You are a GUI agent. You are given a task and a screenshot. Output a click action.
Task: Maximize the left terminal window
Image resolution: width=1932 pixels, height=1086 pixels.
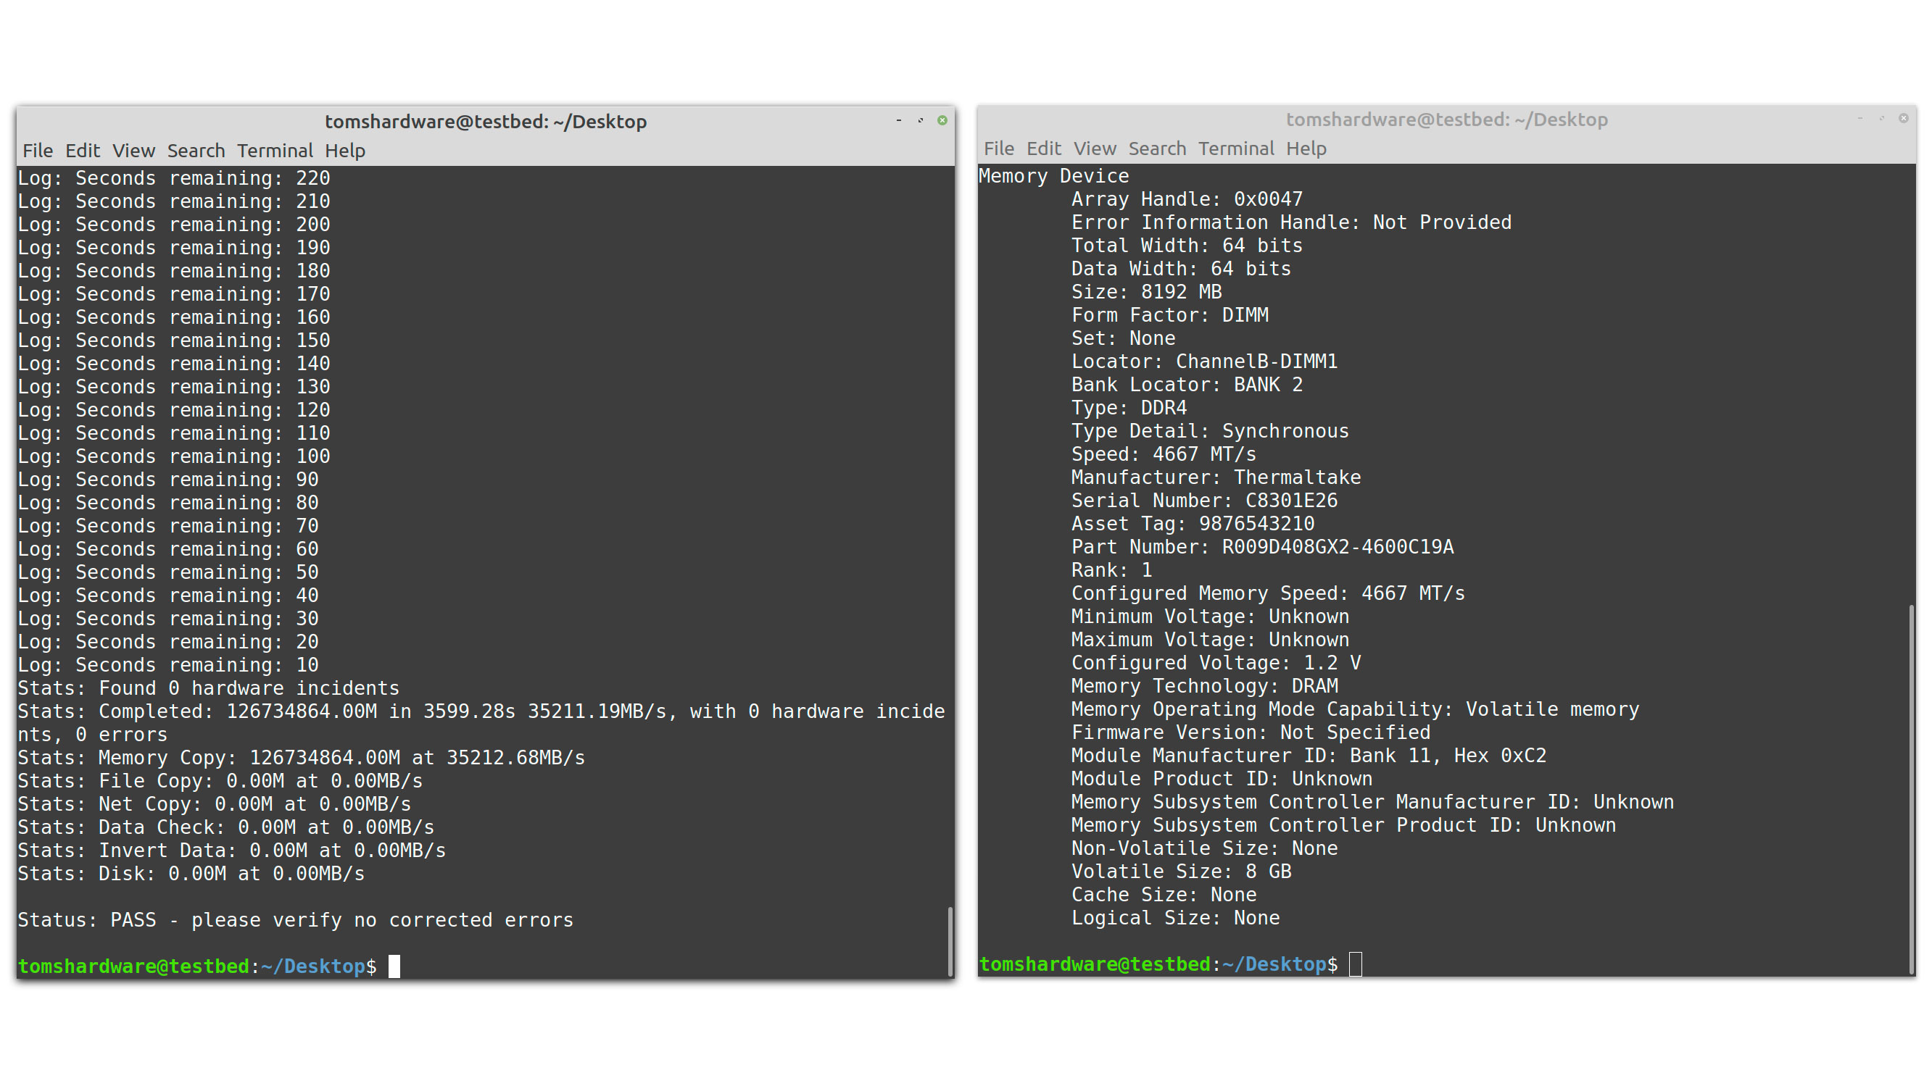point(920,121)
